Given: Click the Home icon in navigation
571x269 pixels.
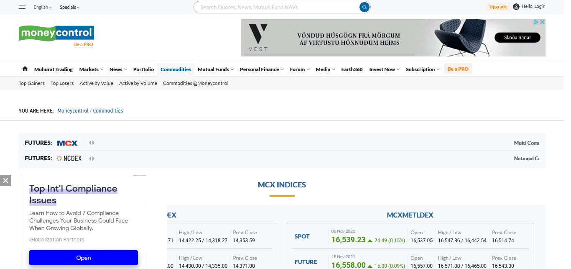Looking at the screenshot, I should tap(25, 69).
